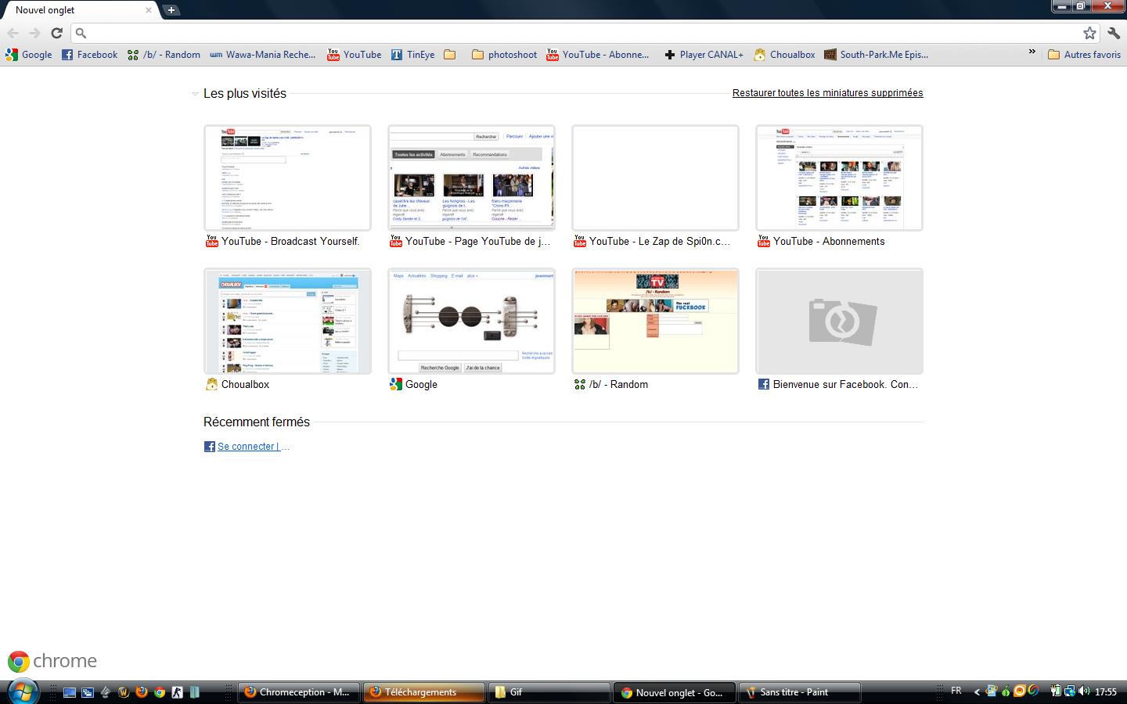Open the Autres favoris folder
1127x704 pixels.
tap(1084, 55)
